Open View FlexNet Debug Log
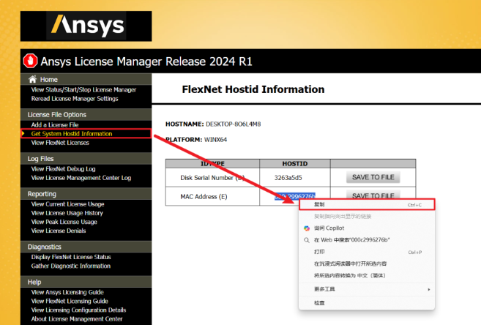The width and height of the screenshot is (481, 325). pyautogui.click(x=63, y=169)
